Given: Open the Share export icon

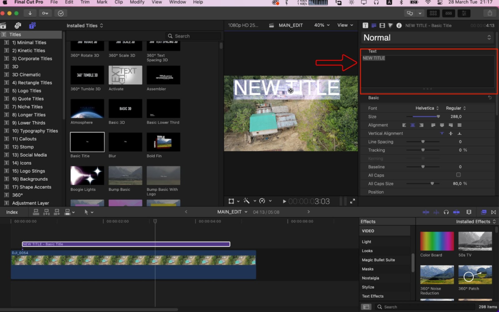Looking at the screenshot, I should (490, 13).
